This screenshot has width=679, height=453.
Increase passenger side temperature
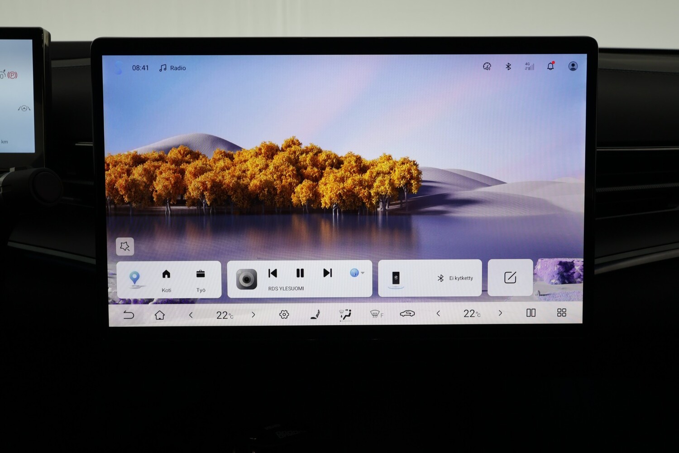pyautogui.click(x=500, y=313)
